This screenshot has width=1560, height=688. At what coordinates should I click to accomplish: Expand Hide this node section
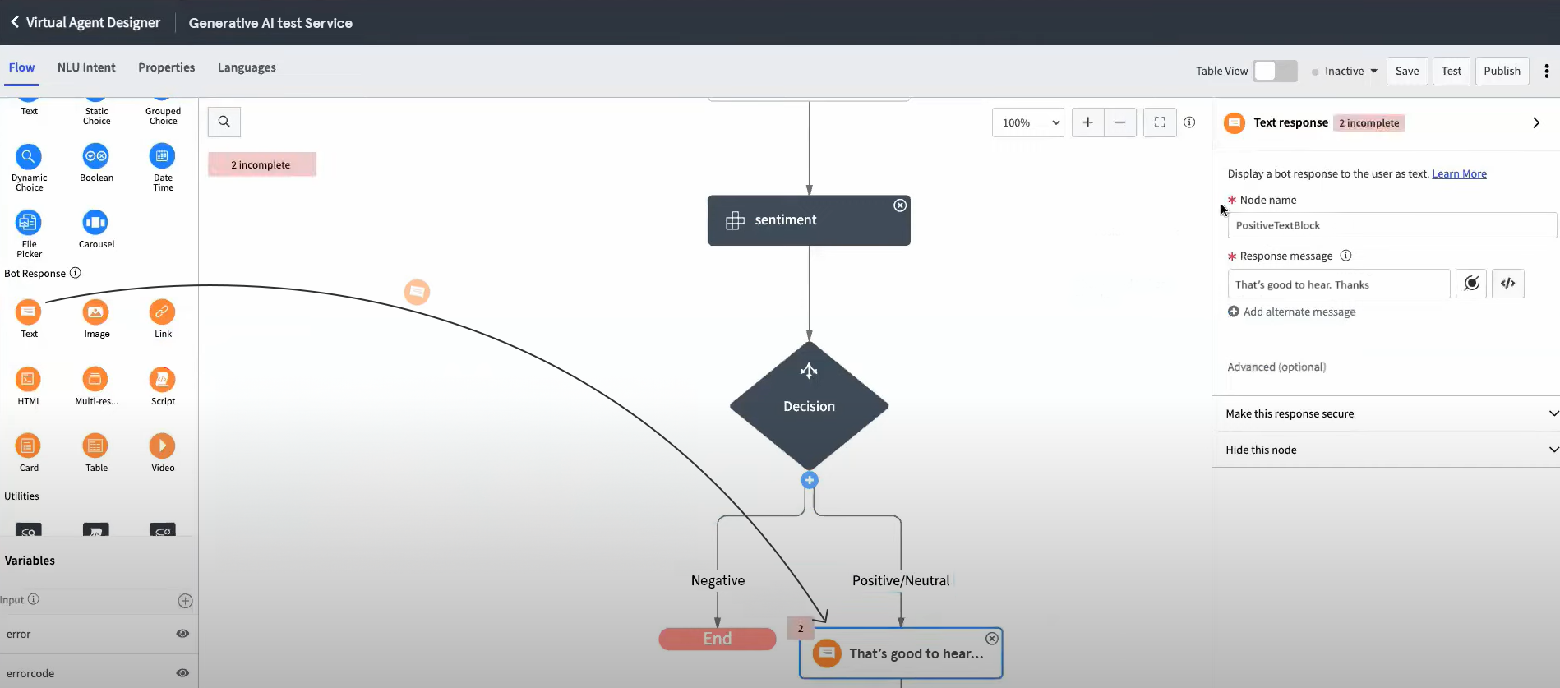click(1386, 450)
